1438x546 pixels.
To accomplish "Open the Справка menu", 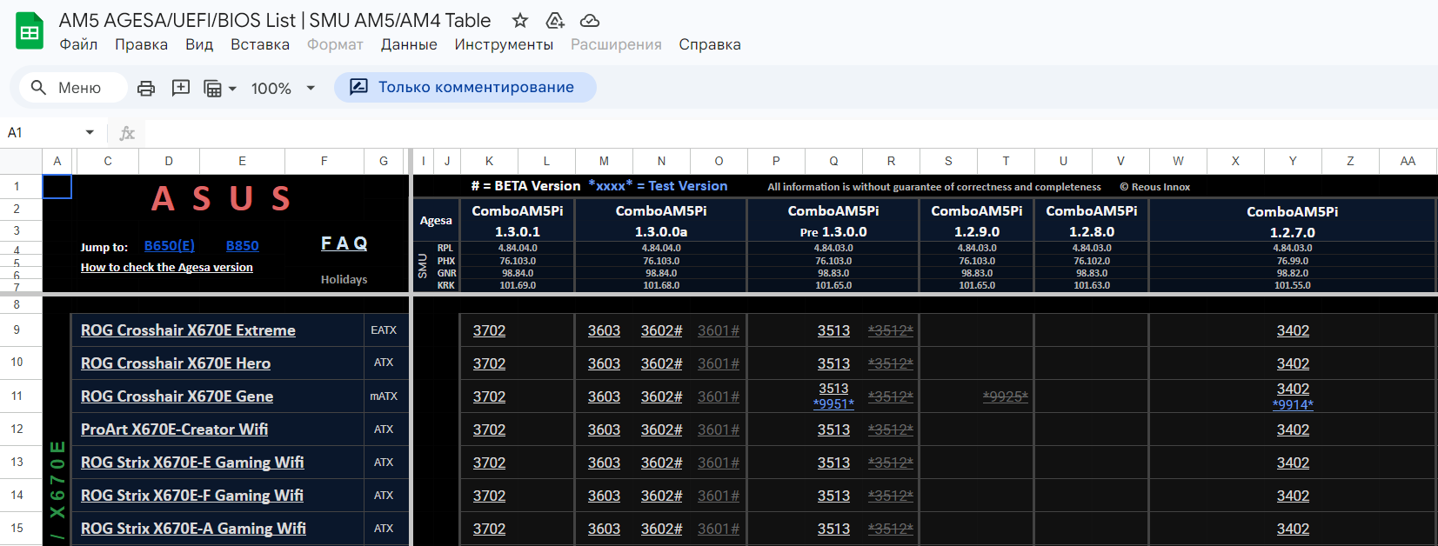I will pos(710,44).
